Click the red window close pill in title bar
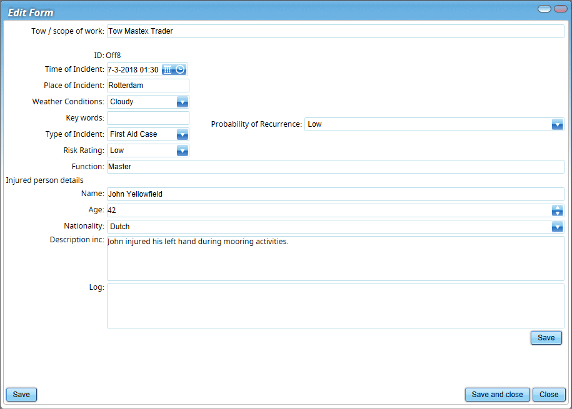Image resolution: width=572 pixels, height=409 pixels. [560, 9]
